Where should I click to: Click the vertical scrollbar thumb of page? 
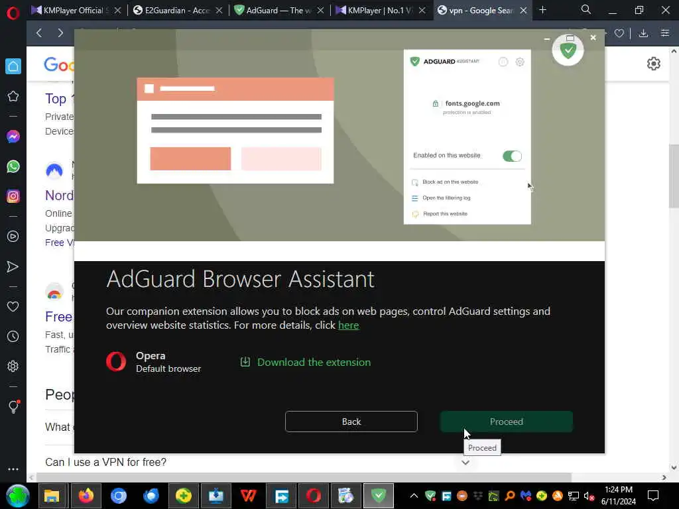(674, 176)
